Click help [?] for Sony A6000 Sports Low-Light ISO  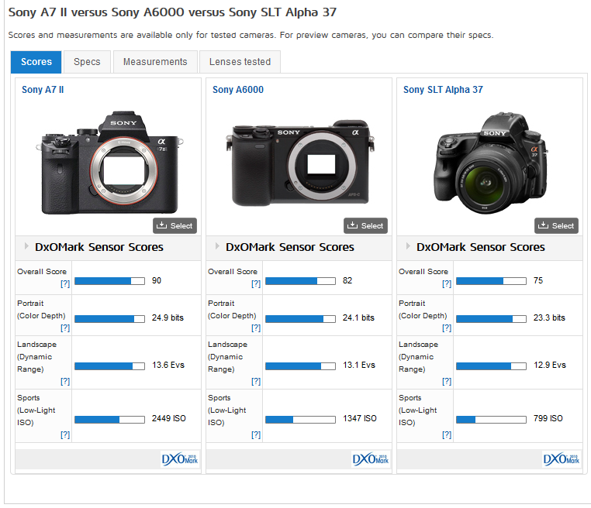256,434
